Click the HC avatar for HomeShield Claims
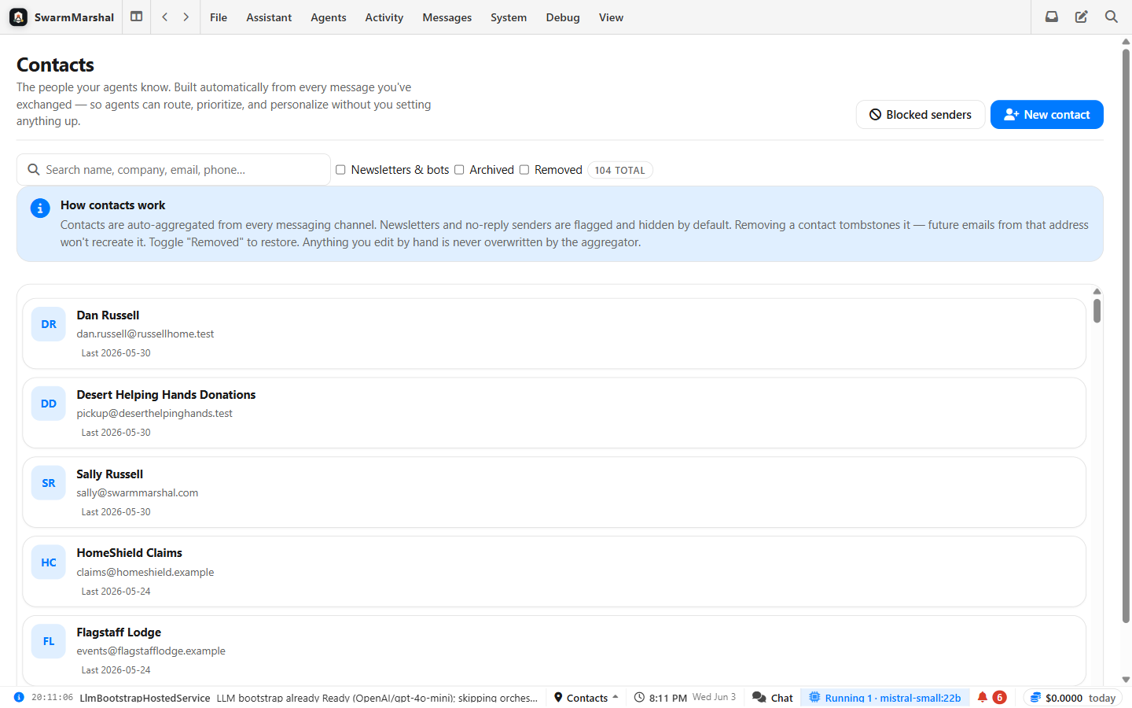This screenshot has width=1132, height=708. (49, 562)
